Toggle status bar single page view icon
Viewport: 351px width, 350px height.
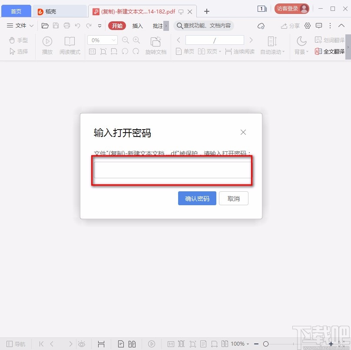121,344
